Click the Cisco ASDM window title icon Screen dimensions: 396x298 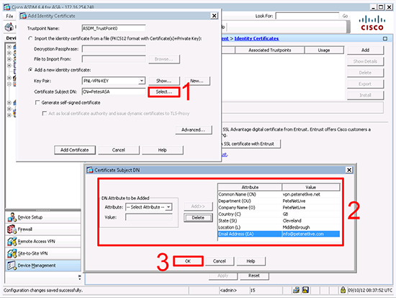(x=6, y=6)
